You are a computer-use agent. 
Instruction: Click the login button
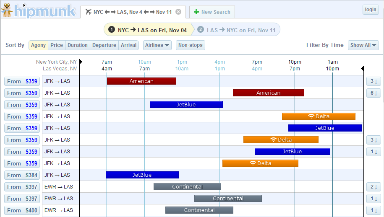point(371,10)
